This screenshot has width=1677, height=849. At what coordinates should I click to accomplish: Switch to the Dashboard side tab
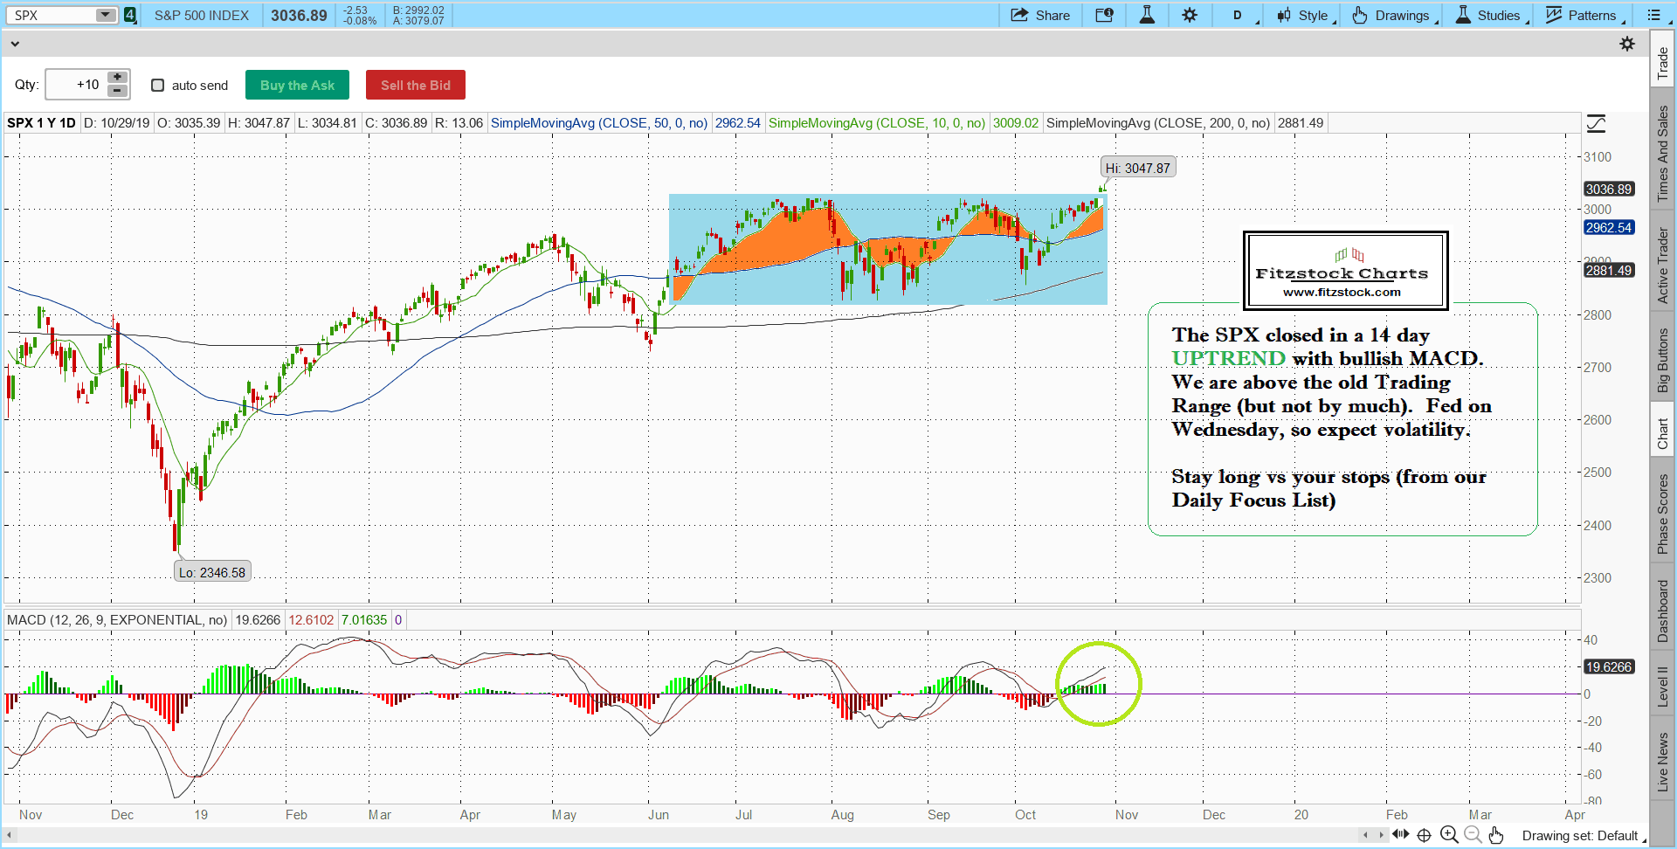tap(1662, 611)
